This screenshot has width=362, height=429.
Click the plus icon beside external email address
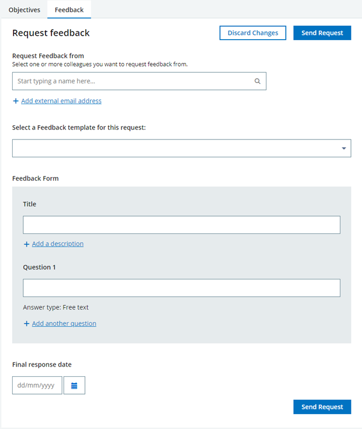click(x=16, y=101)
